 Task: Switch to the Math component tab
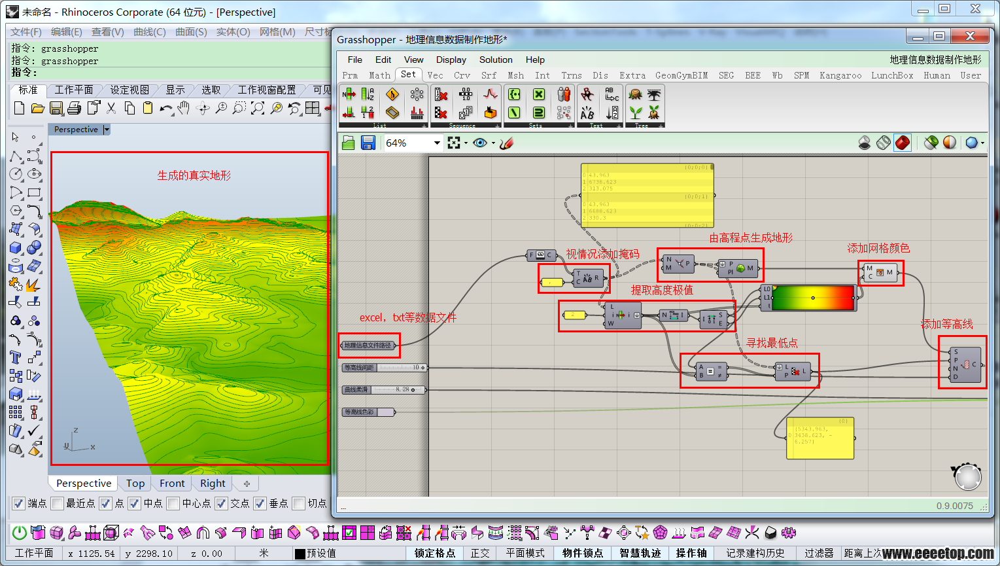point(379,75)
